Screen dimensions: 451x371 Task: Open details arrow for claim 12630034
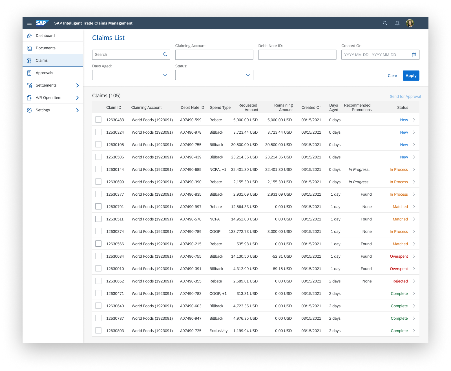tap(414, 256)
